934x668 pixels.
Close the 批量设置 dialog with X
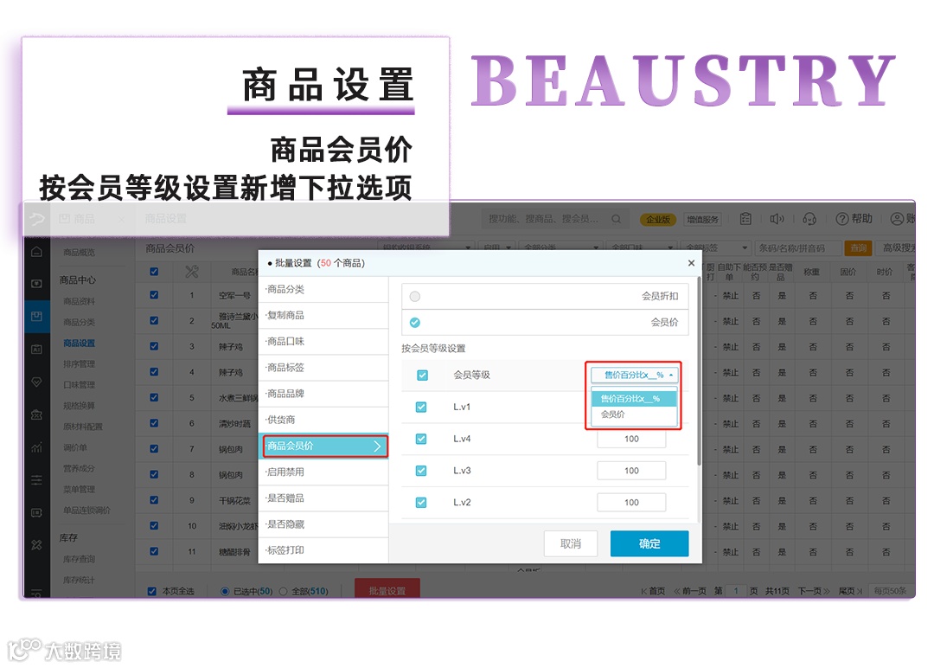691,263
